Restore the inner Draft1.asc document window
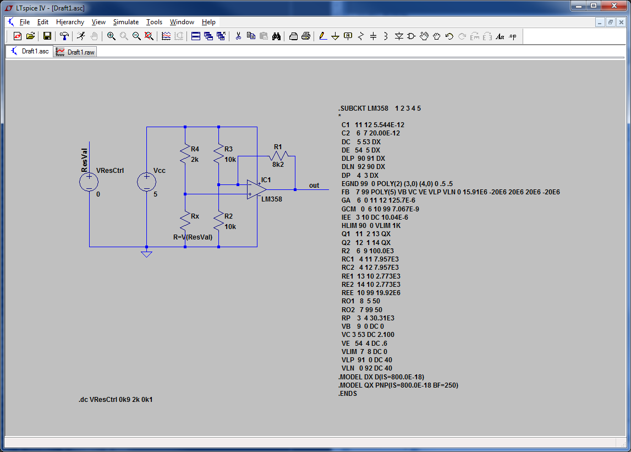This screenshot has height=452, width=631. click(x=611, y=22)
